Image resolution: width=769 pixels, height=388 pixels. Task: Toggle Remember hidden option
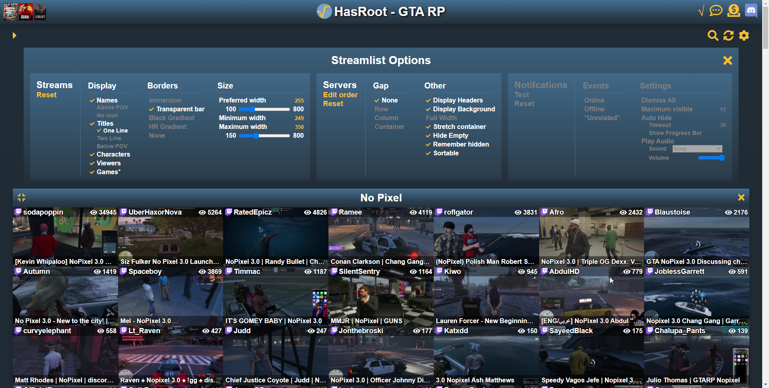pos(457,145)
